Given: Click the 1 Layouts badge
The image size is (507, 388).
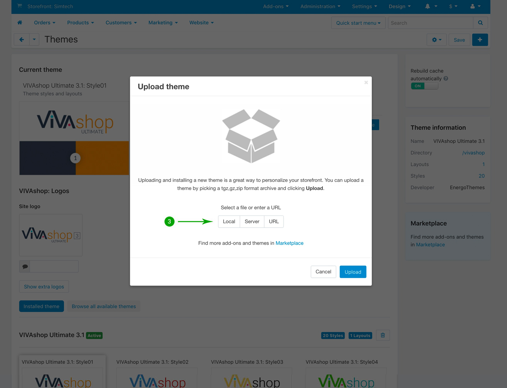Looking at the screenshot, I should click(x=360, y=336).
